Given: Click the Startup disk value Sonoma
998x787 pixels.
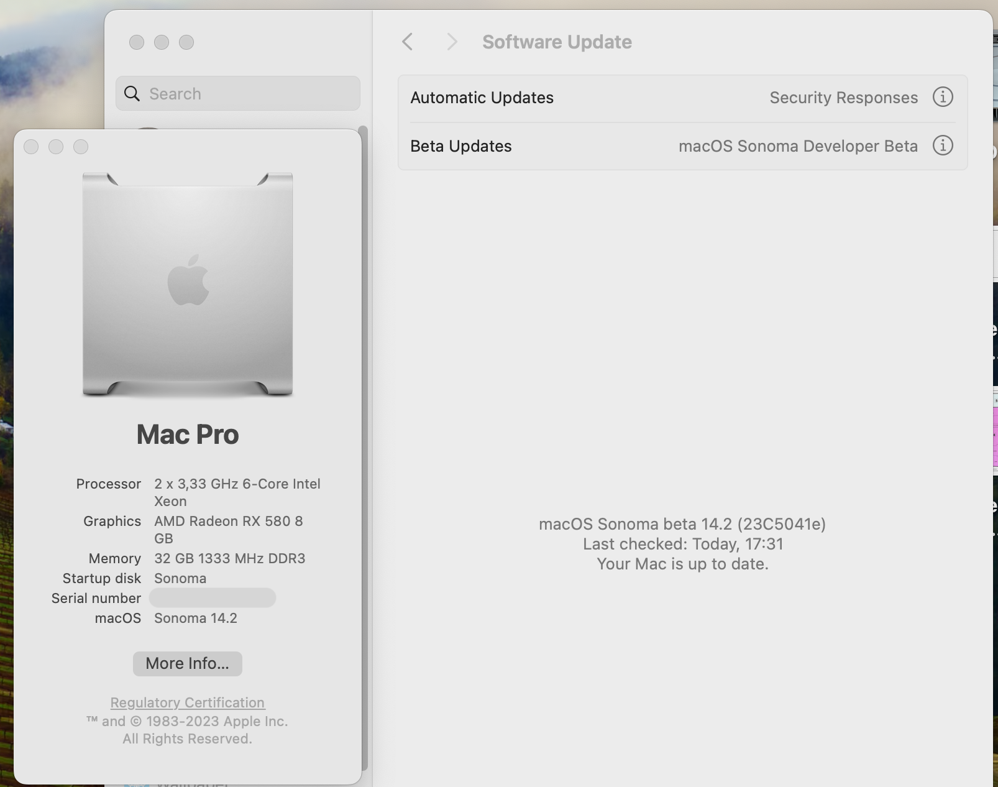Looking at the screenshot, I should pos(180,578).
